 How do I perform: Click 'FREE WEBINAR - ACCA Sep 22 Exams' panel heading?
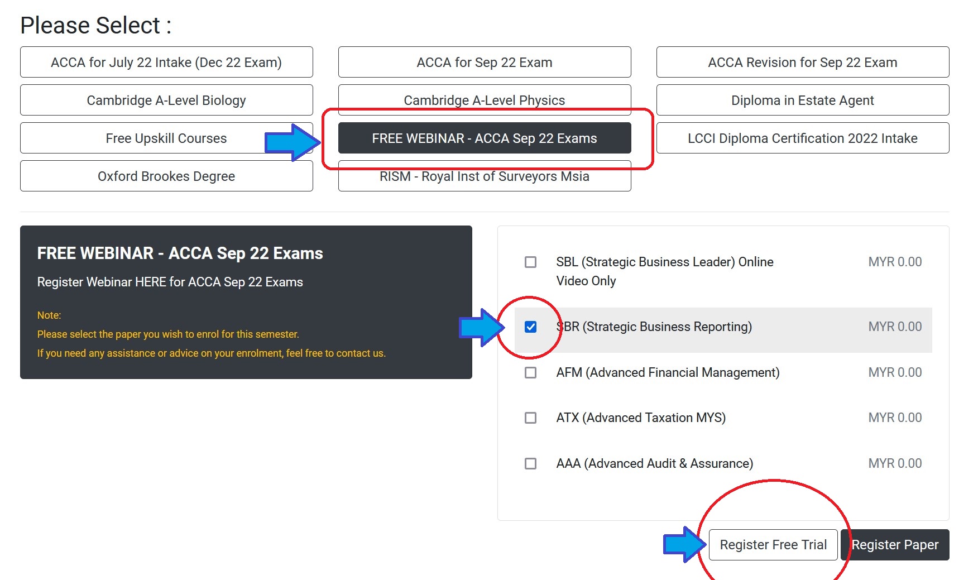(180, 253)
